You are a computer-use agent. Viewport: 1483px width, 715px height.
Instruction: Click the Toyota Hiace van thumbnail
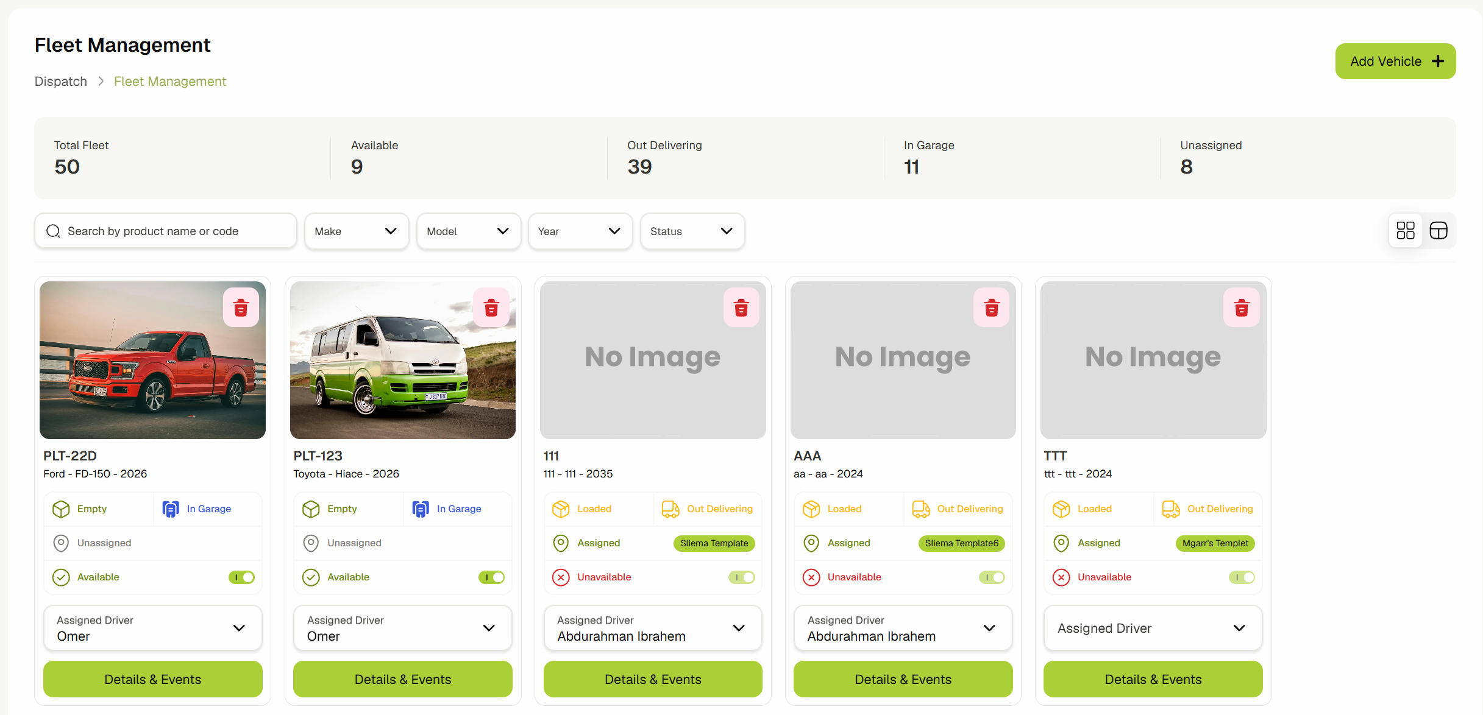pos(403,360)
